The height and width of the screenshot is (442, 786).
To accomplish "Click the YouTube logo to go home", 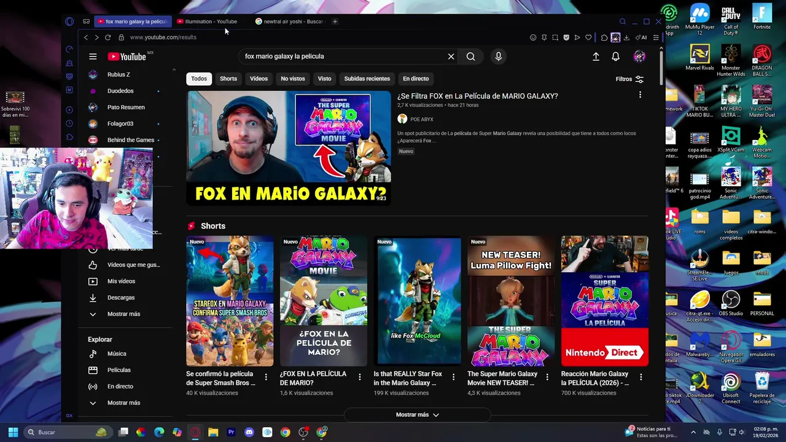I will (x=126, y=56).
